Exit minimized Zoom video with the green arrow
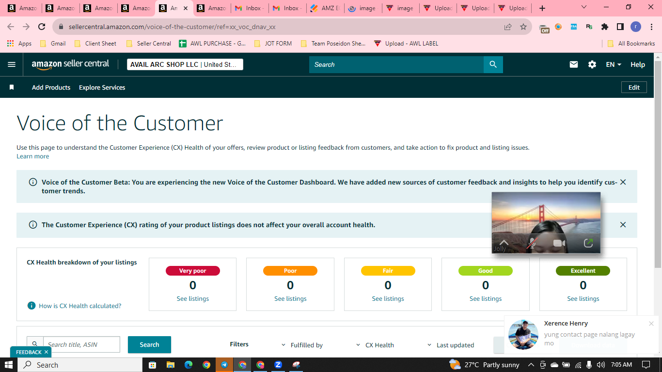 point(588,243)
